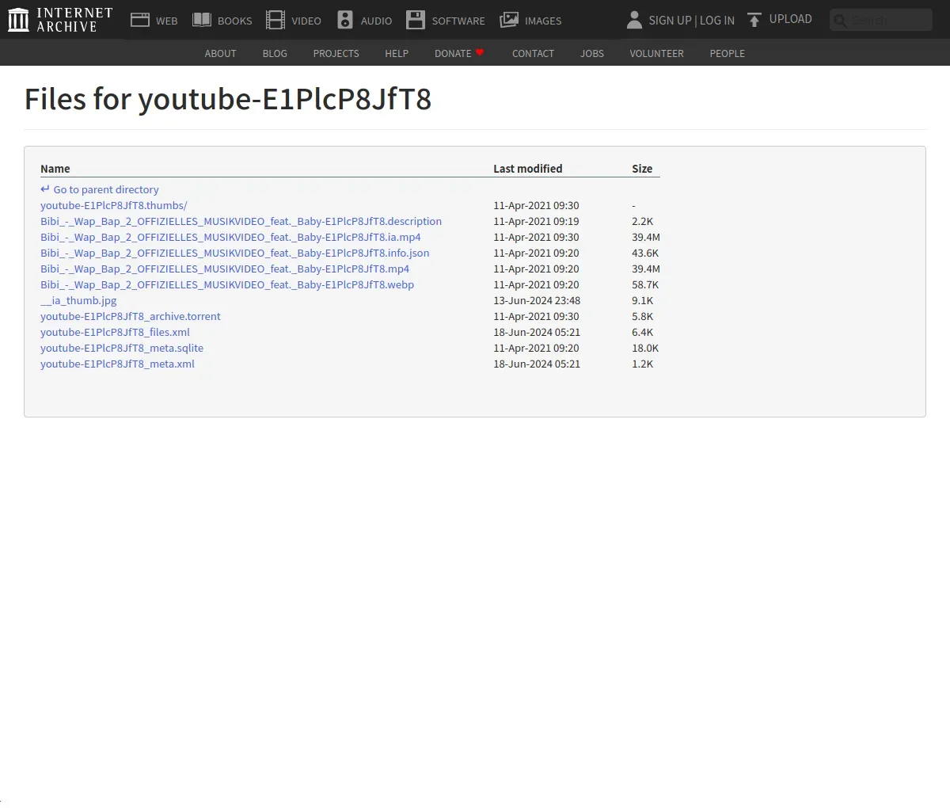Open the Images section icon
This screenshot has height=808, width=950.
[509, 20]
